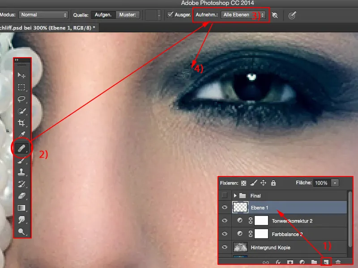Add layer mask icon
This screenshot has height=268, width=358.
click(290, 262)
